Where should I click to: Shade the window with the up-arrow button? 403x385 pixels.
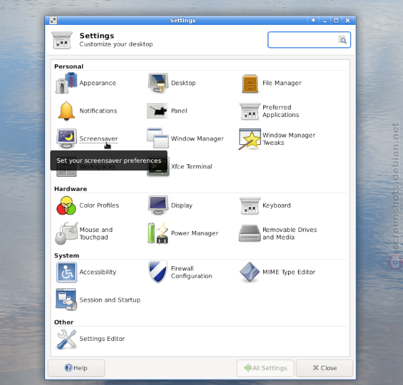pyautogui.click(x=313, y=21)
